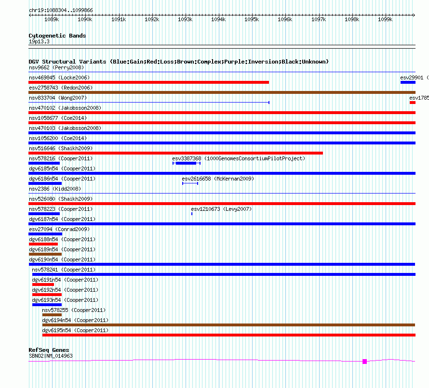429x388 pixels.
Task: Click the esv3387368 1000Genomes variant label
Action: [x=239, y=158]
